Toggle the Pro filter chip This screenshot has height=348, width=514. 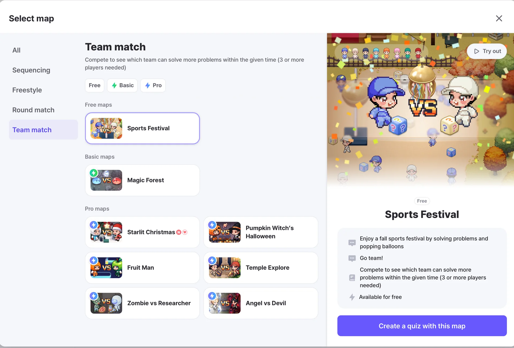point(153,85)
